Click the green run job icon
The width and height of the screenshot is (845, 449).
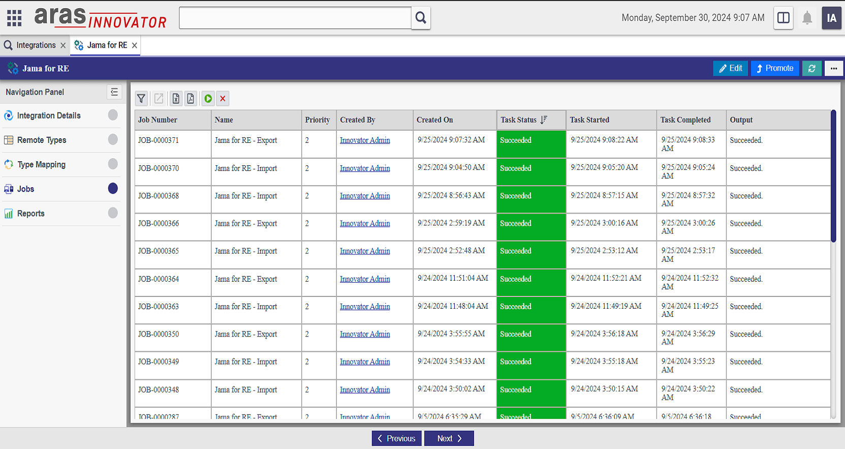point(208,99)
